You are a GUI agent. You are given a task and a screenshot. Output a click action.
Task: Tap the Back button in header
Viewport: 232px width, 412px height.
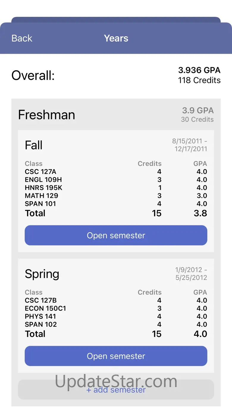point(22,38)
